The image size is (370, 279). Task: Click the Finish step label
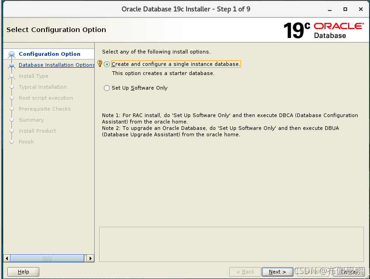tap(26, 142)
